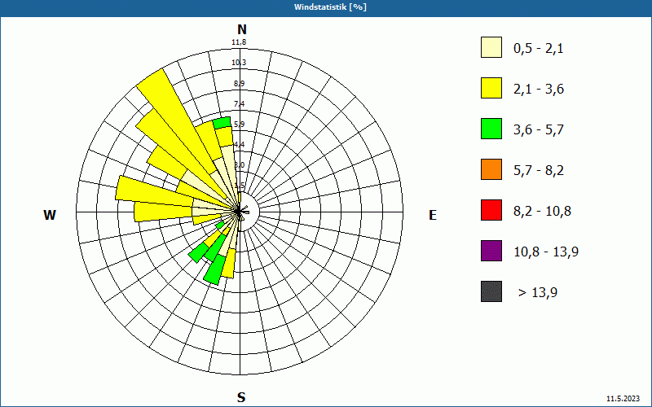Click the large green segment of the south-southwest bar

pos(214,269)
